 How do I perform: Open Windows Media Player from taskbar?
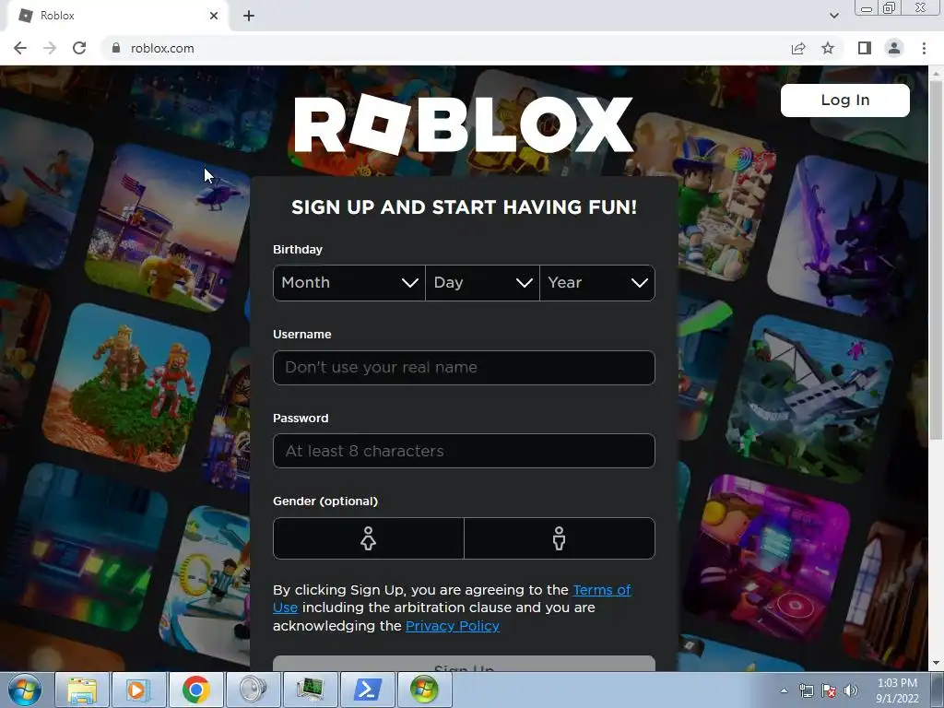[139, 690]
